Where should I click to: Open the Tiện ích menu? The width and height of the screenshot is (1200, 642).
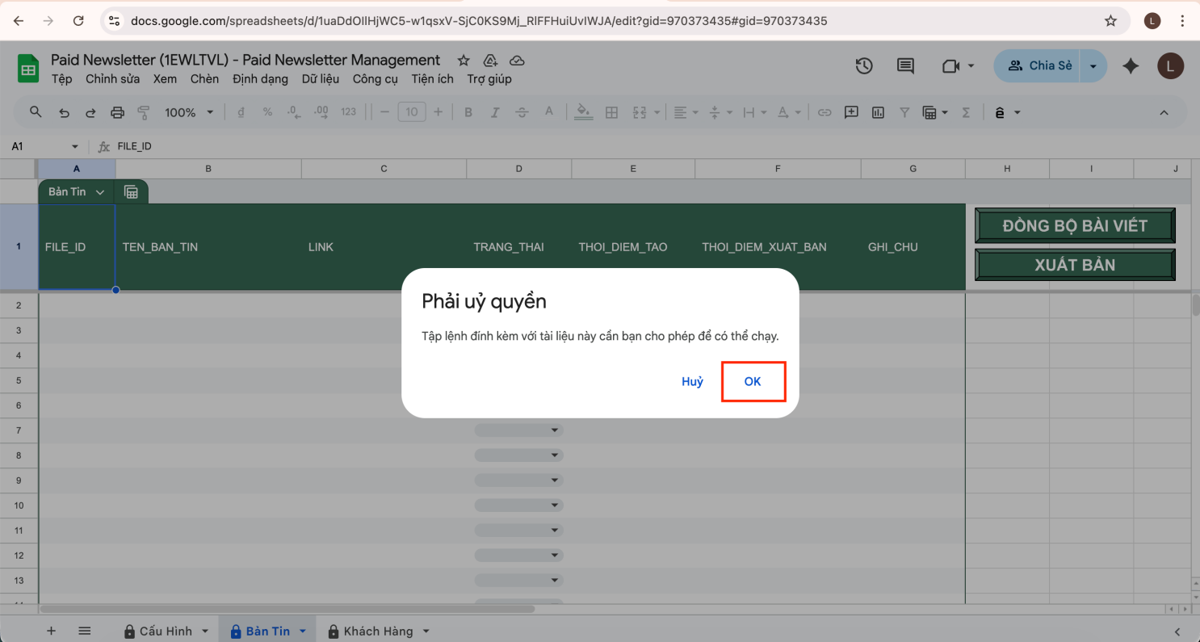pyautogui.click(x=432, y=78)
